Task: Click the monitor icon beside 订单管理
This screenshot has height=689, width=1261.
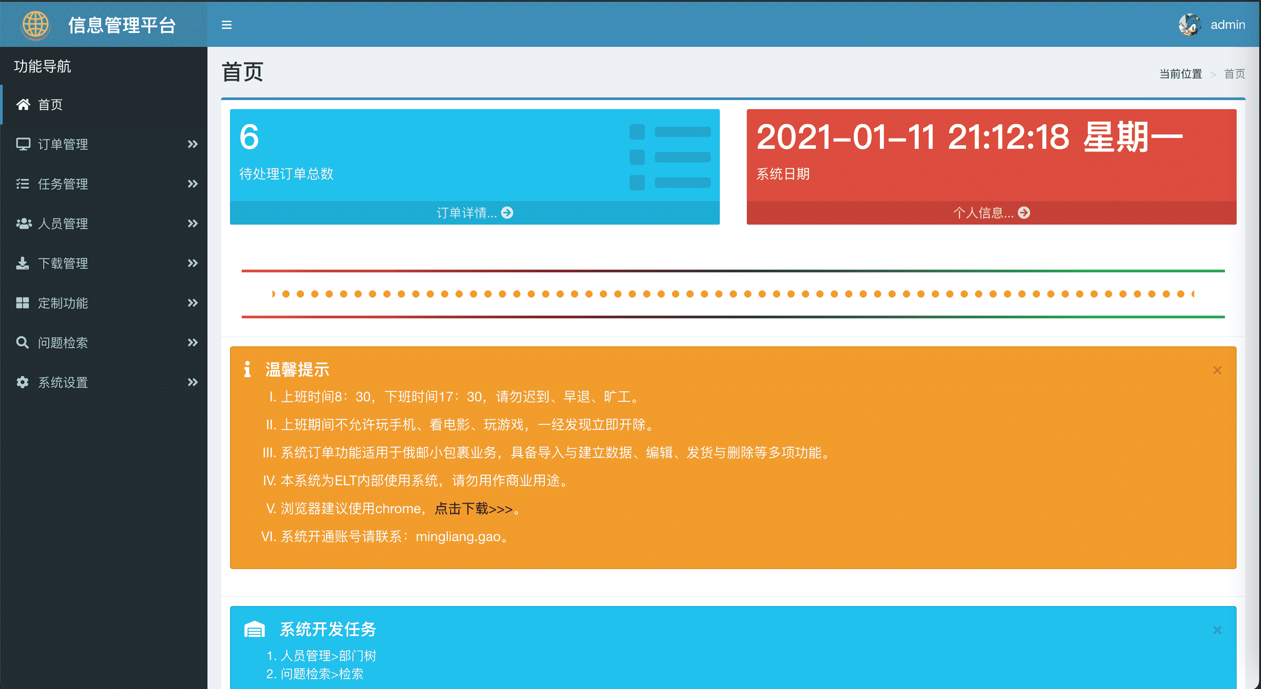Action: click(x=23, y=144)
